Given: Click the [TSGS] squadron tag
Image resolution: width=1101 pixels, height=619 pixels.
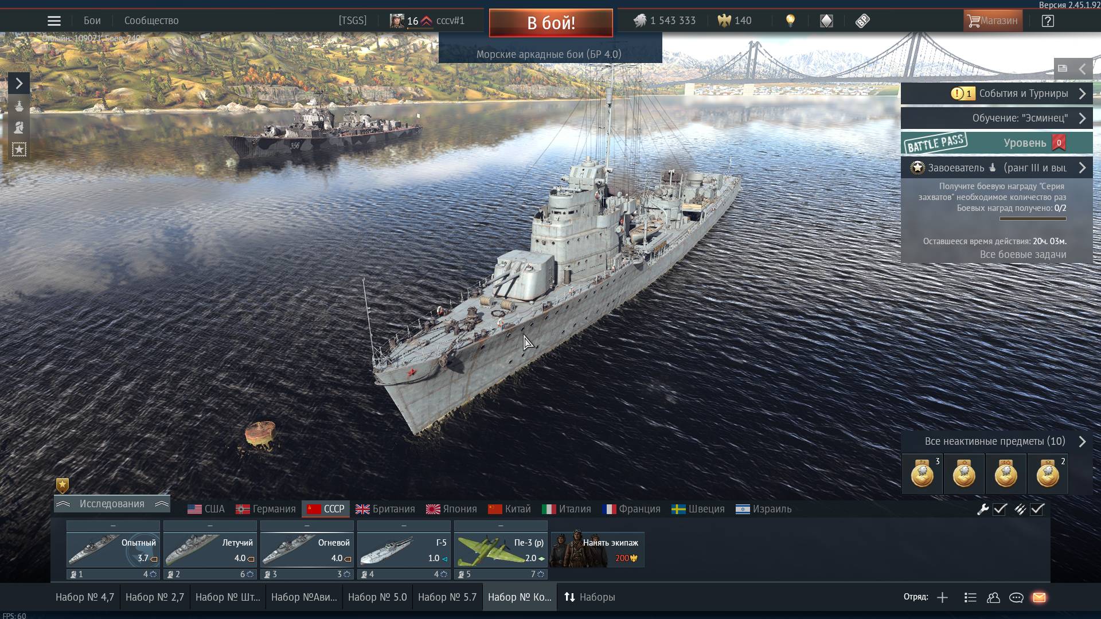Looking at the screenshot, I should click(352, 21).
